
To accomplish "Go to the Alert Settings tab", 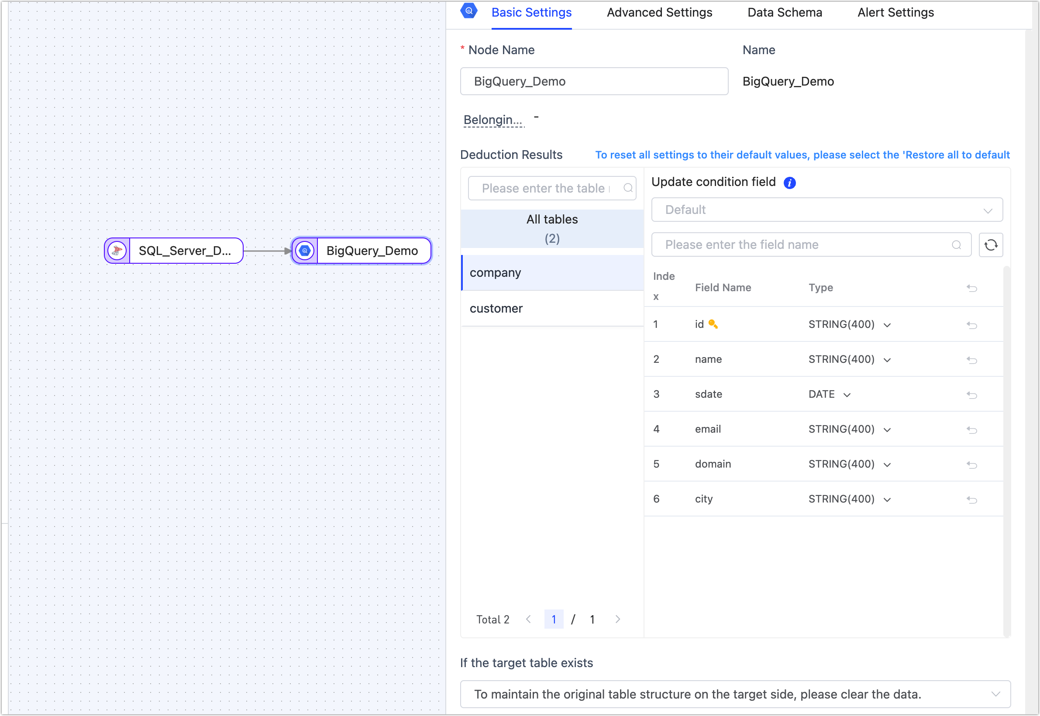I will click(x=895, y=13).
